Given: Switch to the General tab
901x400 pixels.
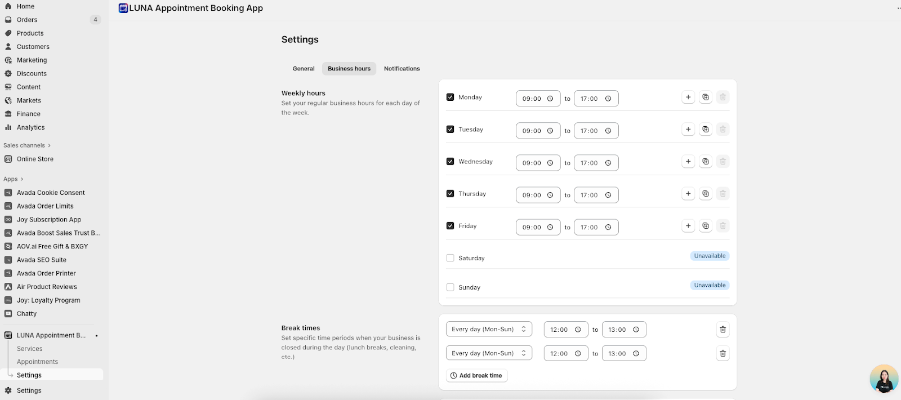Looking at the screenshot, I should [x=304, y=69].
